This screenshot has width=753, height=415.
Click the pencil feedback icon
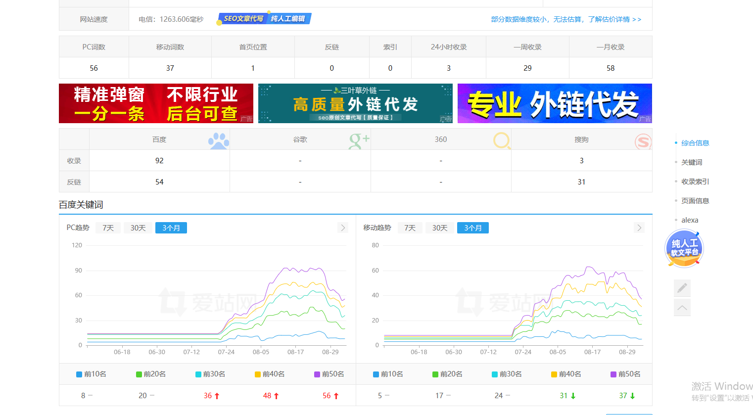point(682,288)
